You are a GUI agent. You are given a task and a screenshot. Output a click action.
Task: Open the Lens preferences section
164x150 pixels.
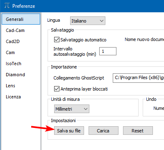point(21,86)
